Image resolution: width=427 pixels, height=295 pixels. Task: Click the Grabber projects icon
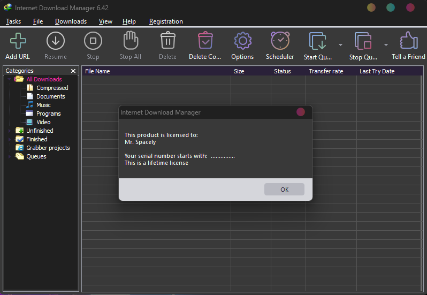(20, 148)
